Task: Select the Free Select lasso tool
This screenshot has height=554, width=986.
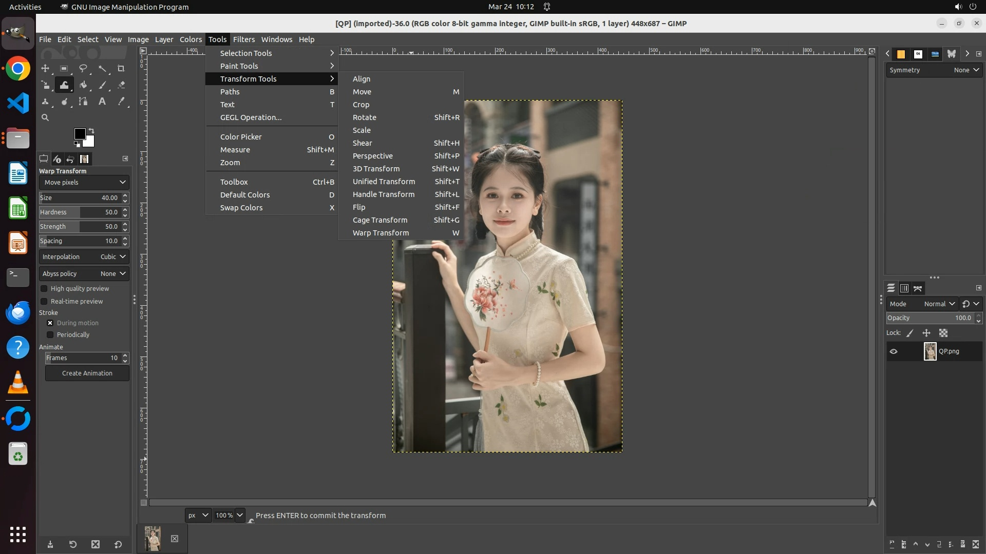Action: (x=83, y=68)
